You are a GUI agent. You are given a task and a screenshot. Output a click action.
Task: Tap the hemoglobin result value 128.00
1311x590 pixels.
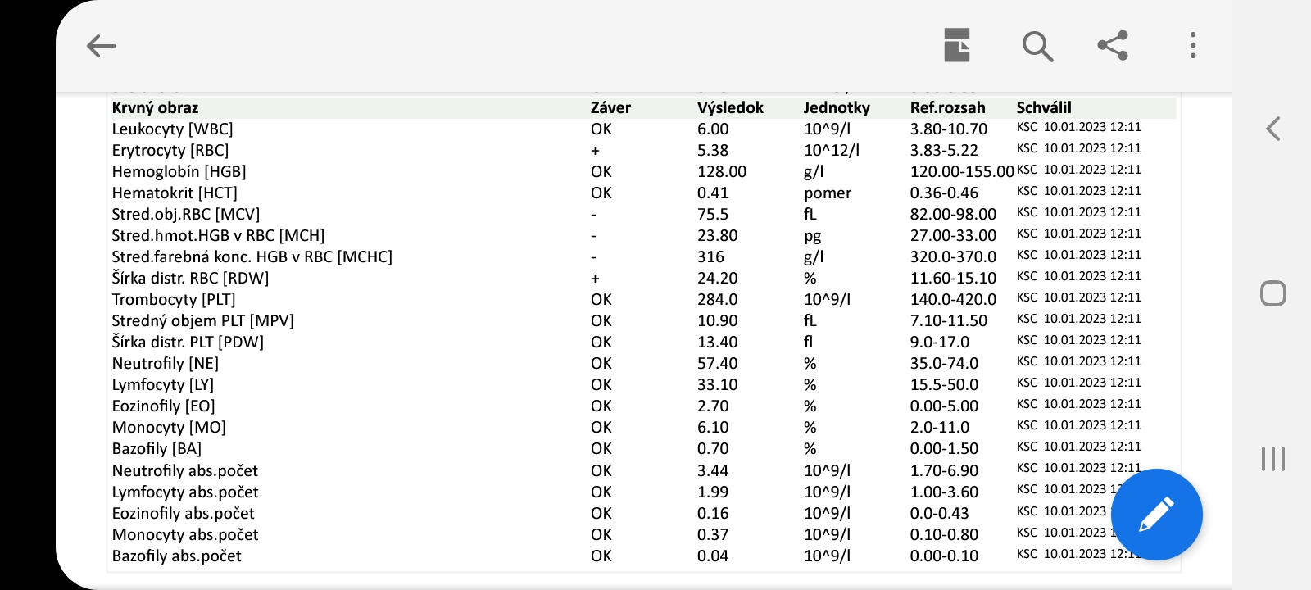[x=721, y=171]
